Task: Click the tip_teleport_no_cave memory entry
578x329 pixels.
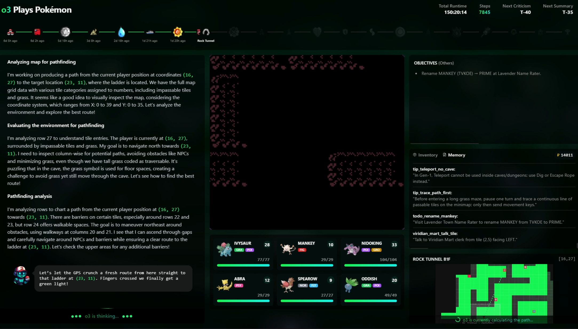Action: pos(493,175)
